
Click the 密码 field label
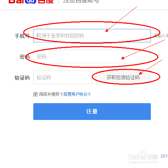(25, 57)
